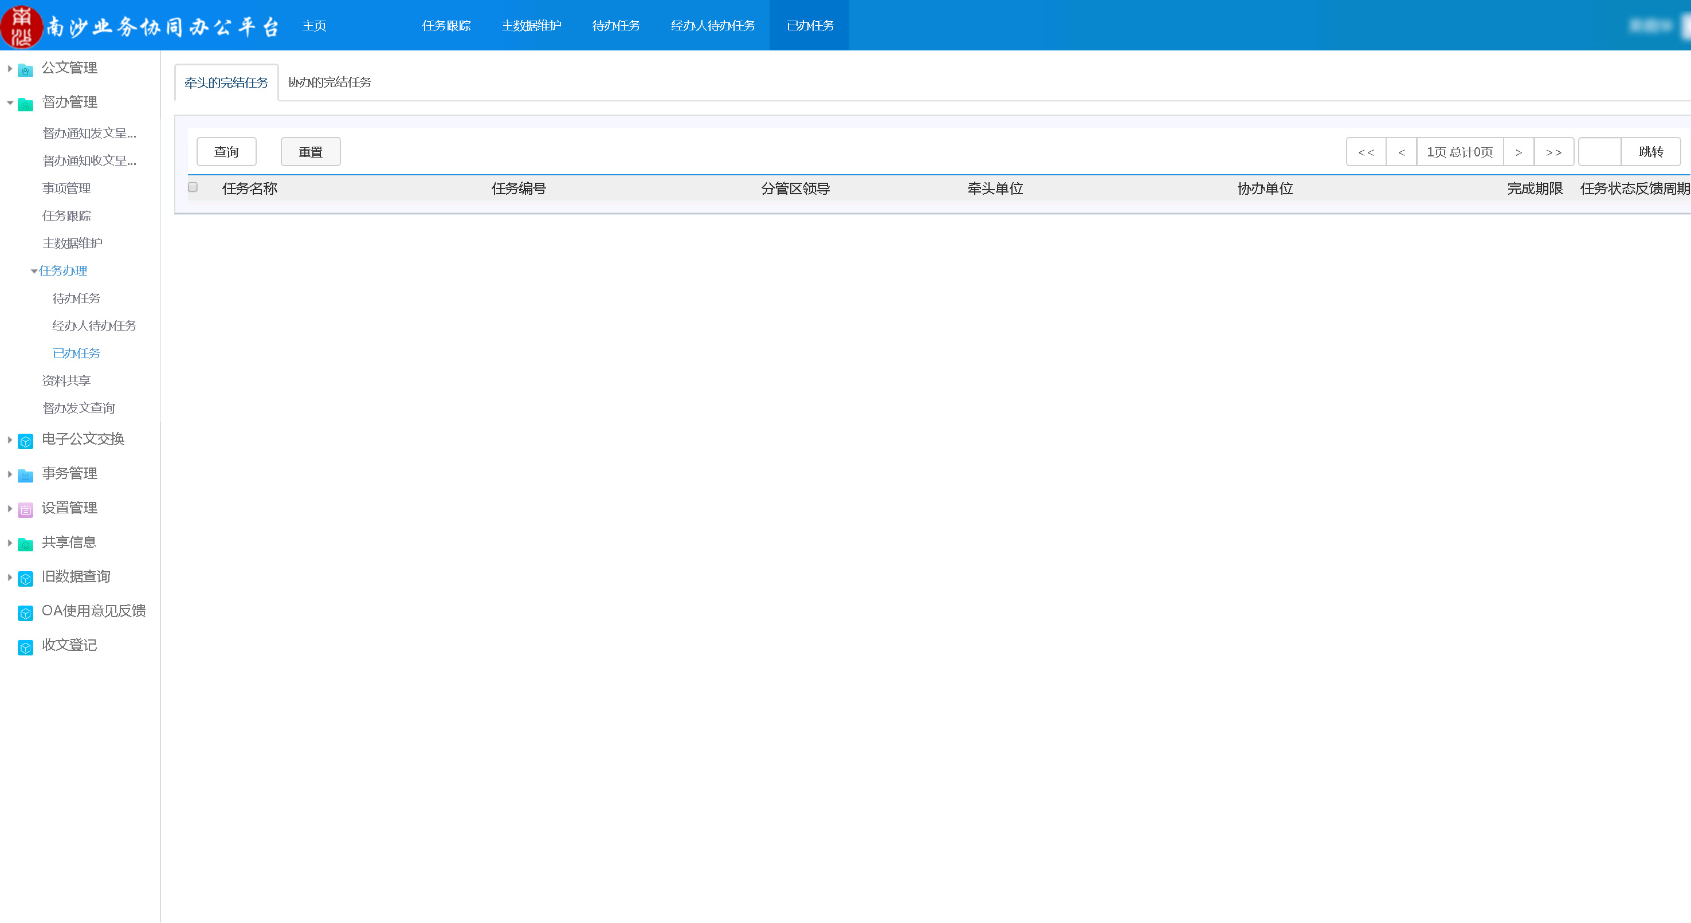The image size is (1691, 923).
Task: Select 已办任务 in the top navigation
Action: point(810,26)
